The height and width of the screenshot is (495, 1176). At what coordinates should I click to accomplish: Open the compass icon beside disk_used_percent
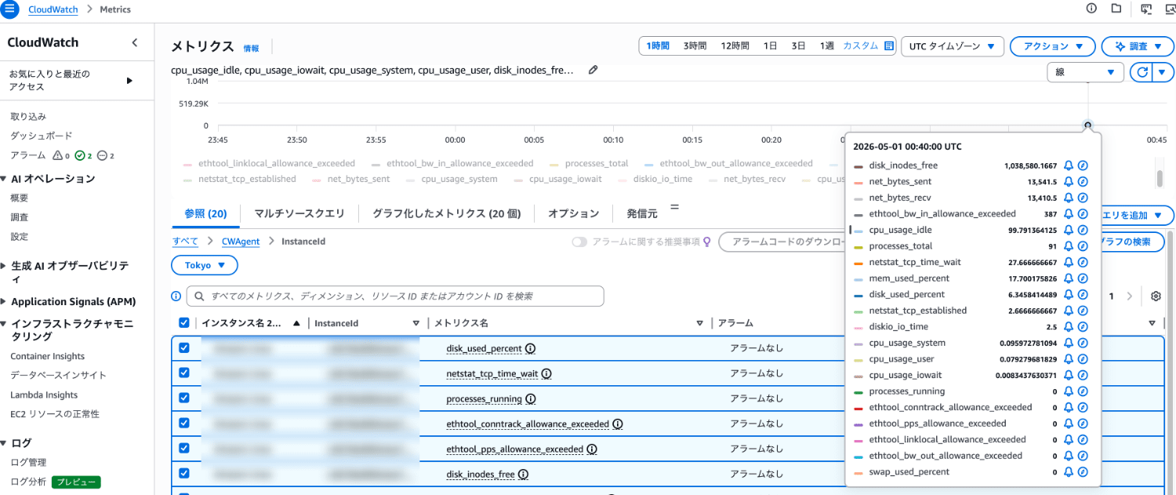click(x=1083, y=295)
